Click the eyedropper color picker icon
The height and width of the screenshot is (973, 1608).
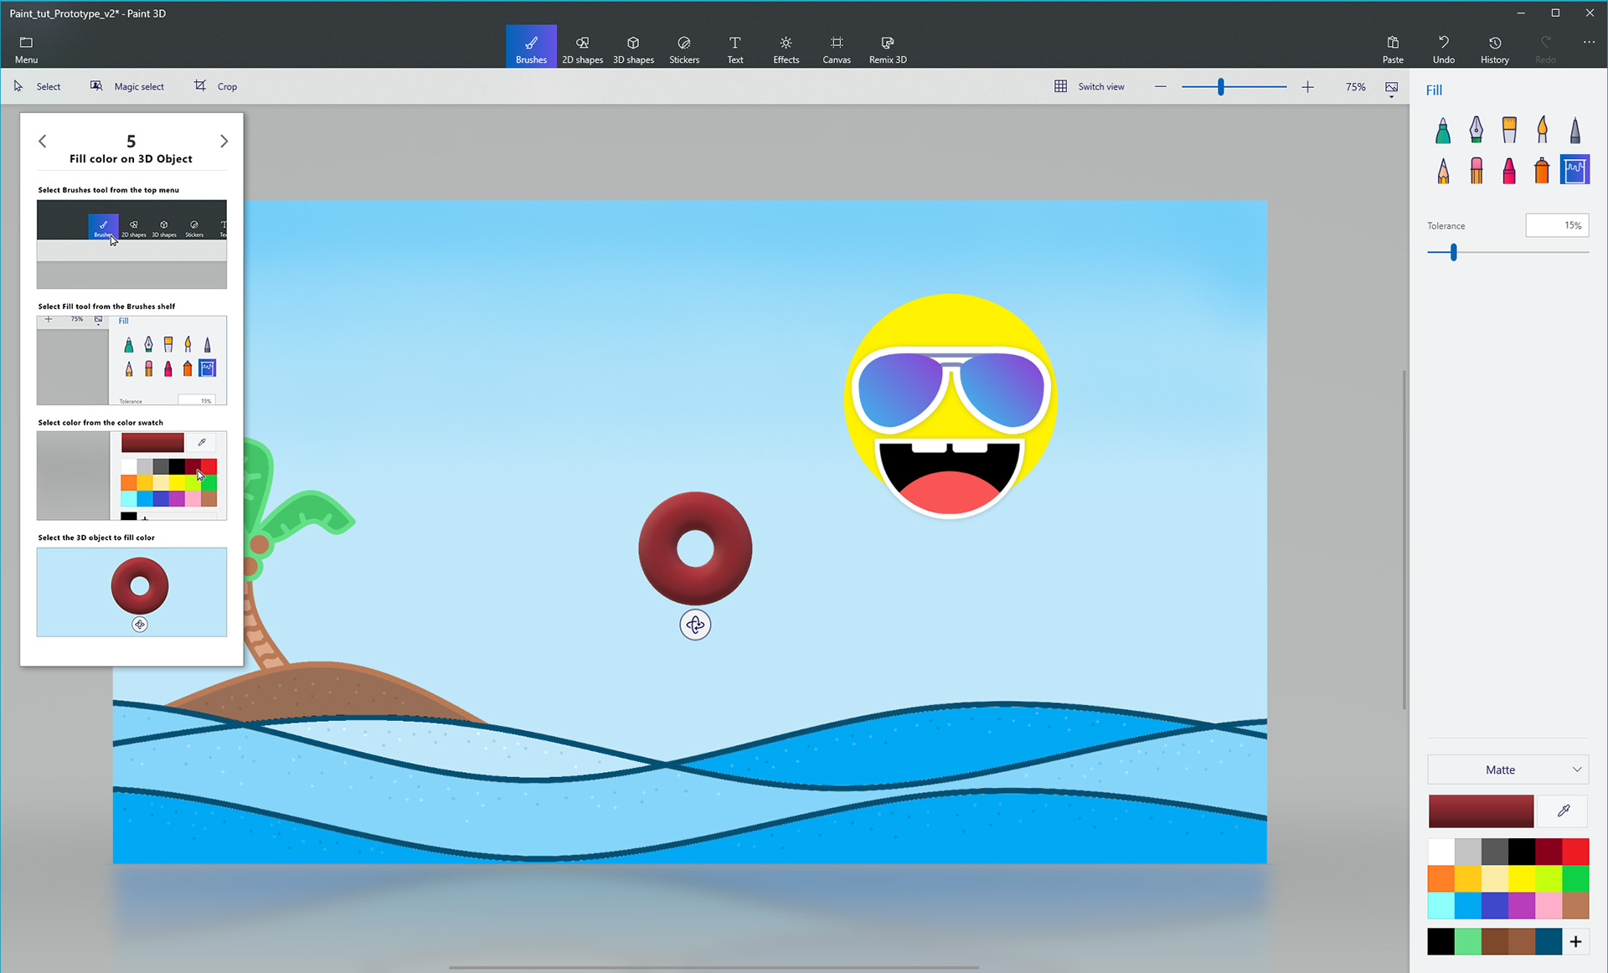pyautogui.click(x=1563, y=811)
